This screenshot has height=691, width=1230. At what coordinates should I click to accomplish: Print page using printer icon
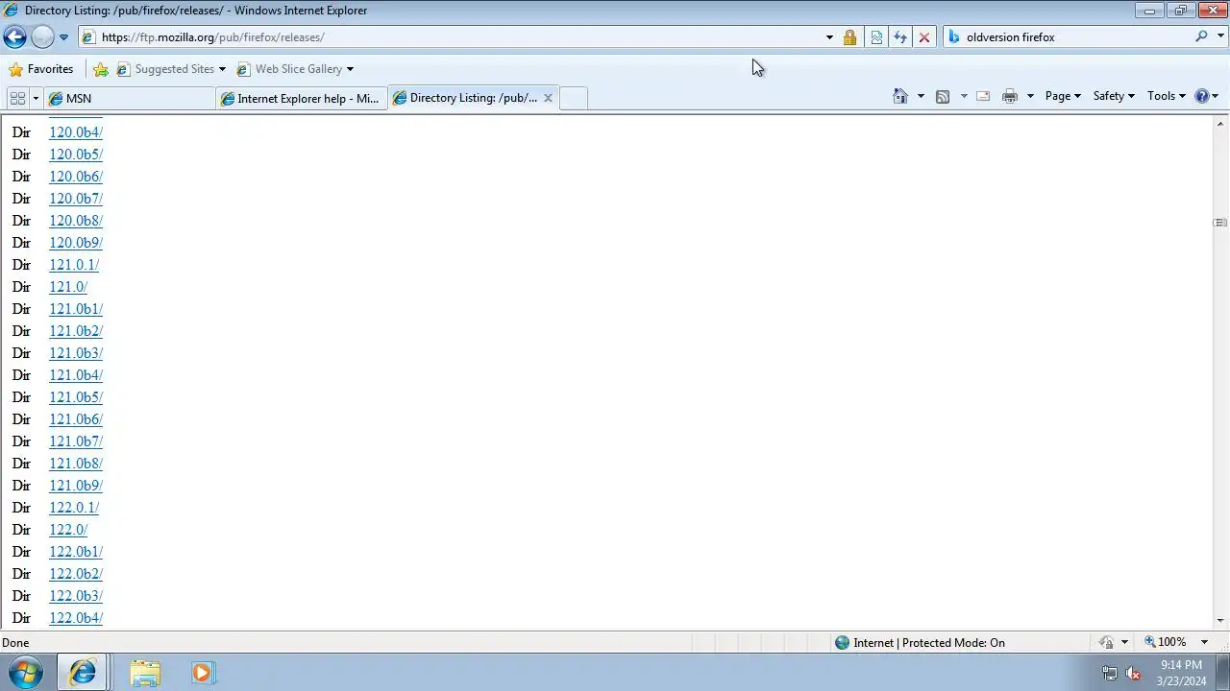1010,96
